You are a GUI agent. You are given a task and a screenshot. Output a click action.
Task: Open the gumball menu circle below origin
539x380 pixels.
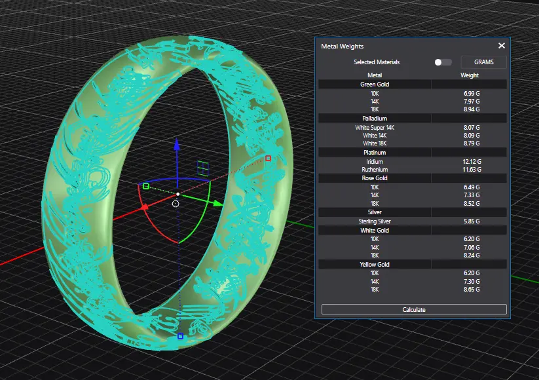[x=176, y=204]
